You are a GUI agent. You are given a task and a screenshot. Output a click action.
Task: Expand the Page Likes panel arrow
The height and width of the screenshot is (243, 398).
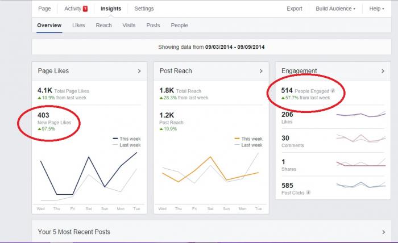139,71
